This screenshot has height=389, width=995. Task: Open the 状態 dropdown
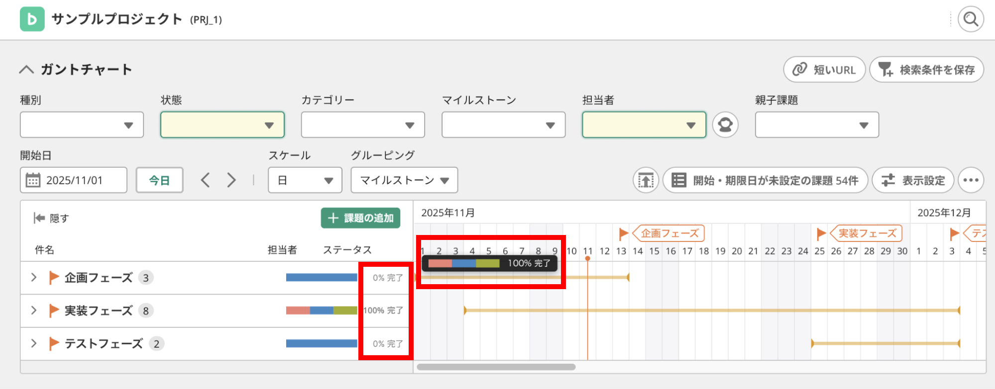(222, 125)
